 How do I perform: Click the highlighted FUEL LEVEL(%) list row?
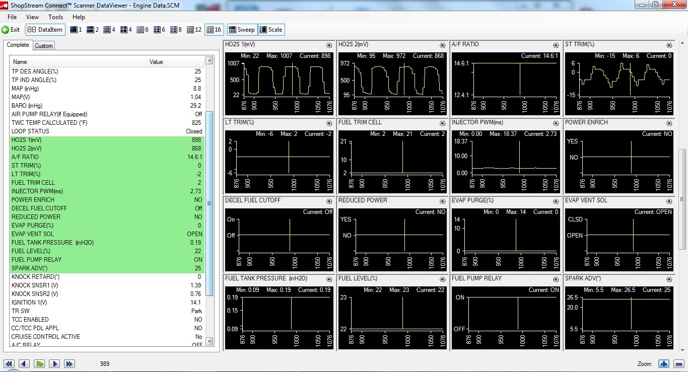[107, 251]
